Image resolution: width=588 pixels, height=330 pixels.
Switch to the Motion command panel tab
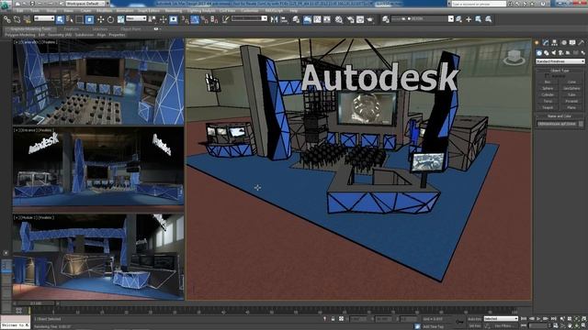coord(563,43)
